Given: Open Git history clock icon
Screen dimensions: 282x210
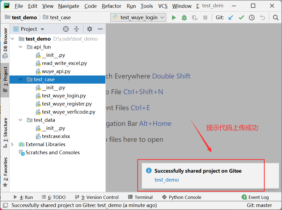Looking at the screenshot, I should pos(252,18).
